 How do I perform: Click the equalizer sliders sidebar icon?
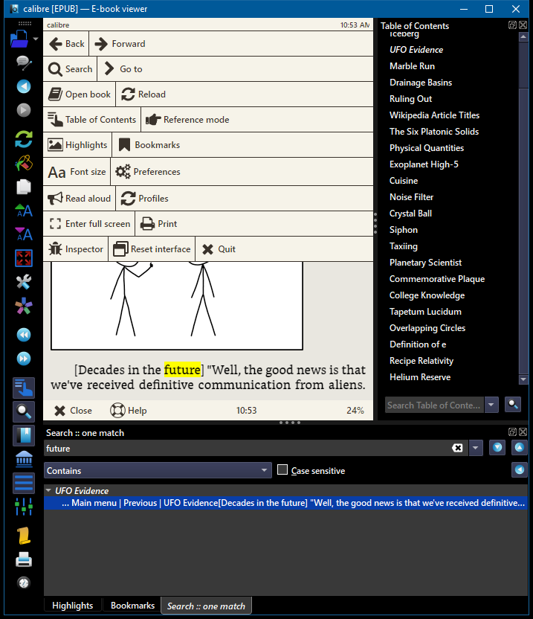click(x=24, y=507)
